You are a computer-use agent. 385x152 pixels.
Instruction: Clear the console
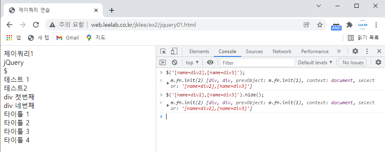pyautogui.click(x=174, y=62)
